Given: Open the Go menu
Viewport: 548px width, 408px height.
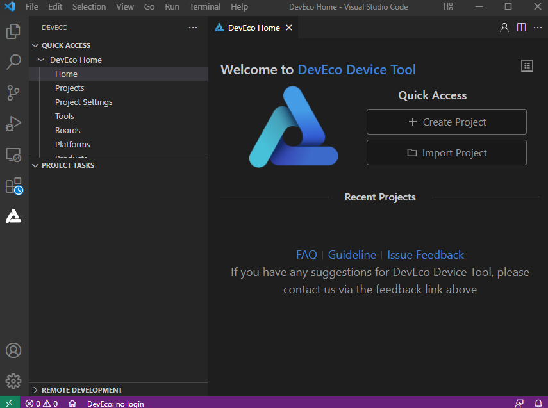Looking at the screenshot, I should [x=149, y=6].
